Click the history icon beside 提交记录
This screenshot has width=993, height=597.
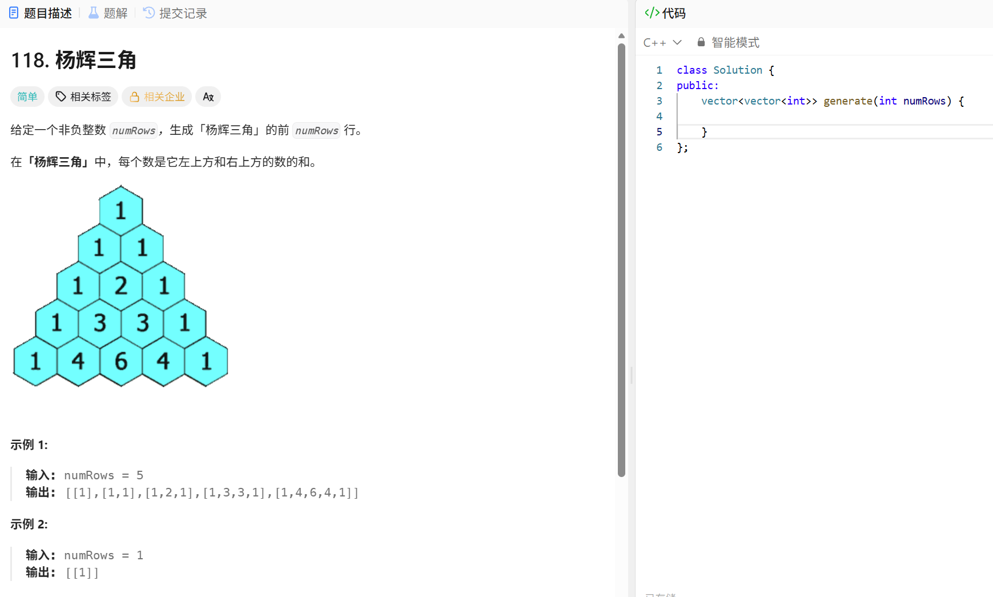click(147, 13)
